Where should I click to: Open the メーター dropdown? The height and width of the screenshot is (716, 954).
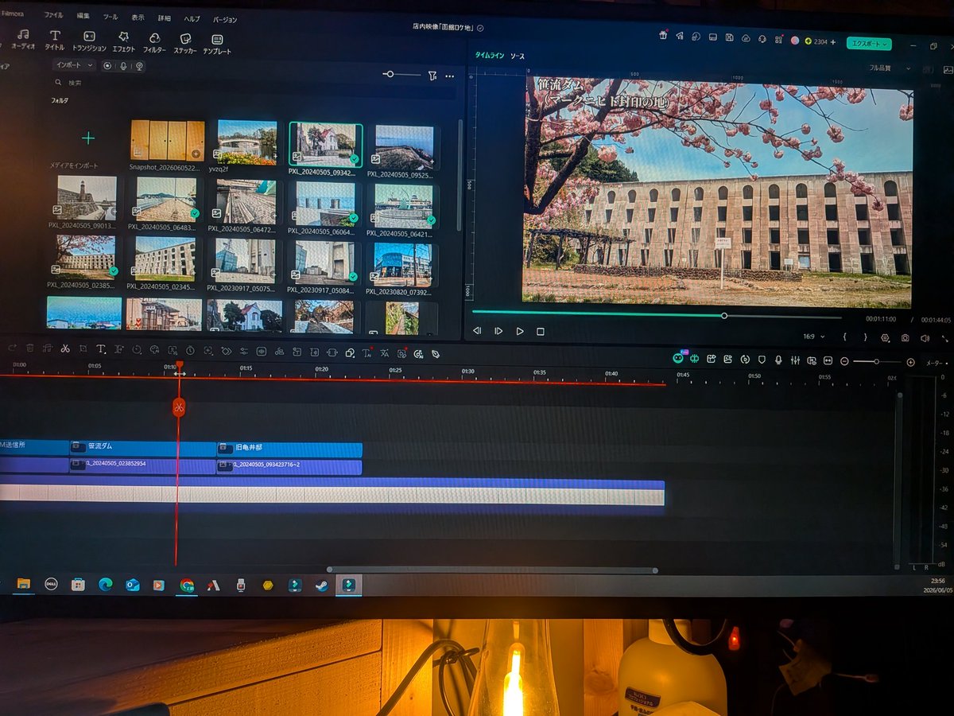coord(936,363)
